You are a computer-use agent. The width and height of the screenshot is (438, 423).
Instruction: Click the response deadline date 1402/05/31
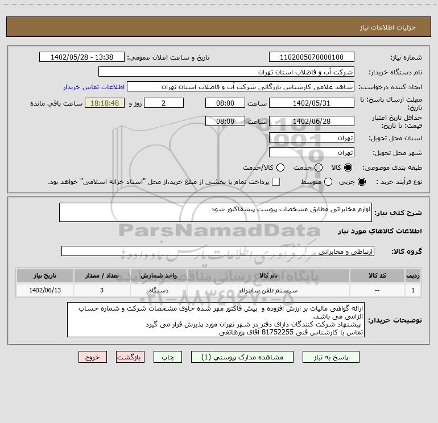pos(312,103)
